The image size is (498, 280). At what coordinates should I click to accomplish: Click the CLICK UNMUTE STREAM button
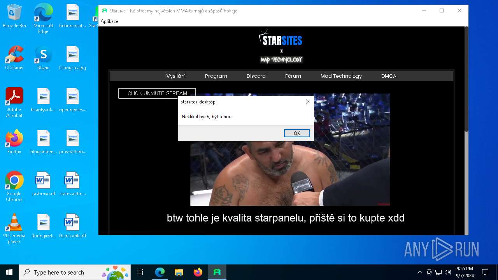157,93
